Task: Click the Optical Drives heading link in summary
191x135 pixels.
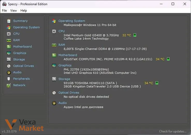Action: [x=69, y=93]
